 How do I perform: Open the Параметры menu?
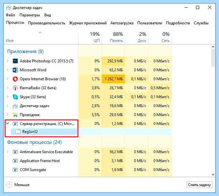click(x=30, y=15)
